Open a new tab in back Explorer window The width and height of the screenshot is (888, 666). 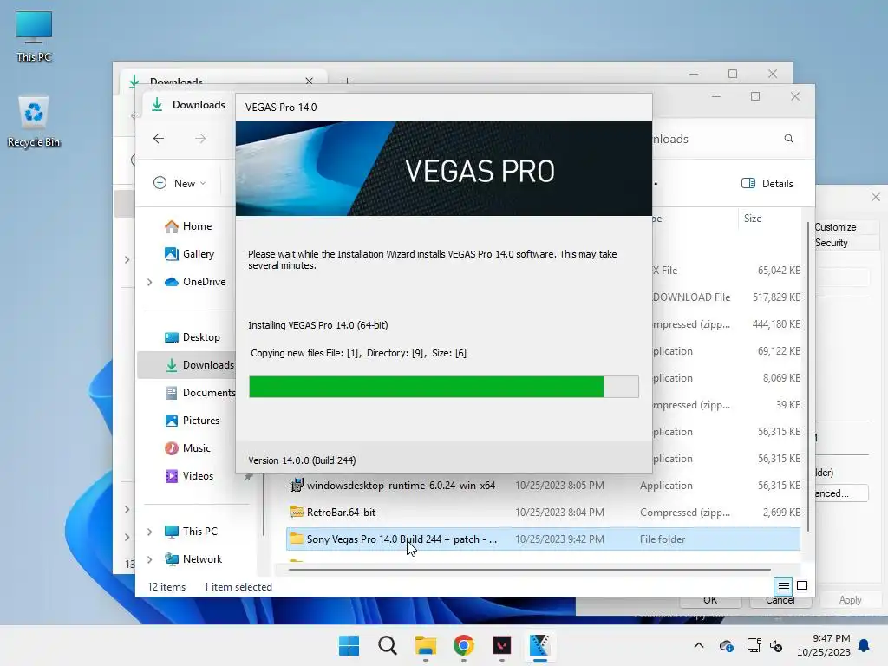(x=347, y=82)
